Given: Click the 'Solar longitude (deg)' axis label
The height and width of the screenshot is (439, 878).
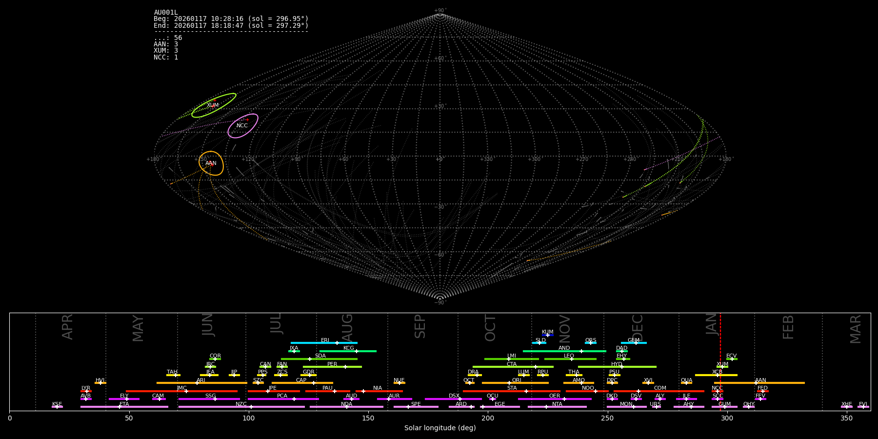Looking at the screenshot, I should (440, 428).
